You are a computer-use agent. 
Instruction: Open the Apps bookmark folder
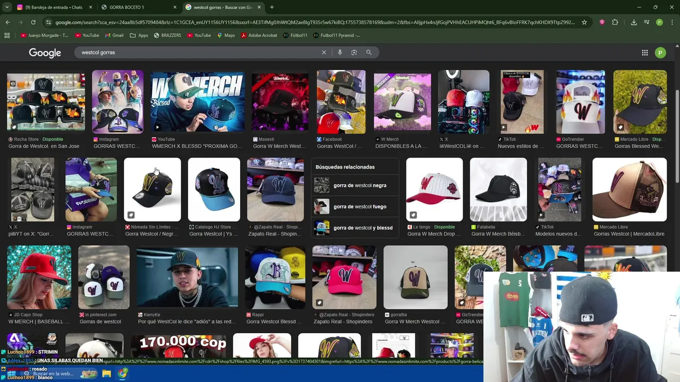139,36
